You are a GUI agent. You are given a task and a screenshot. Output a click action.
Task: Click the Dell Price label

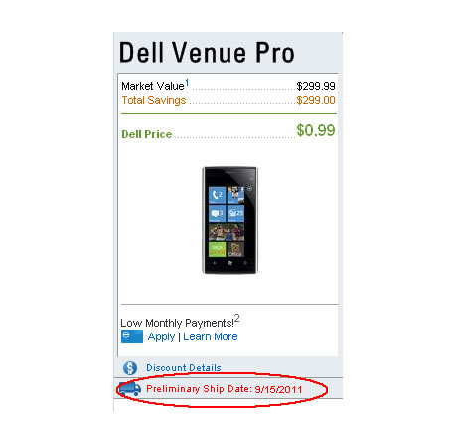147,134
